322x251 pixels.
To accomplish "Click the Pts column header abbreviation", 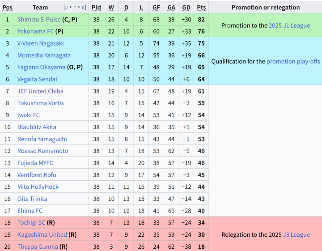I will [x=201, y=8].
